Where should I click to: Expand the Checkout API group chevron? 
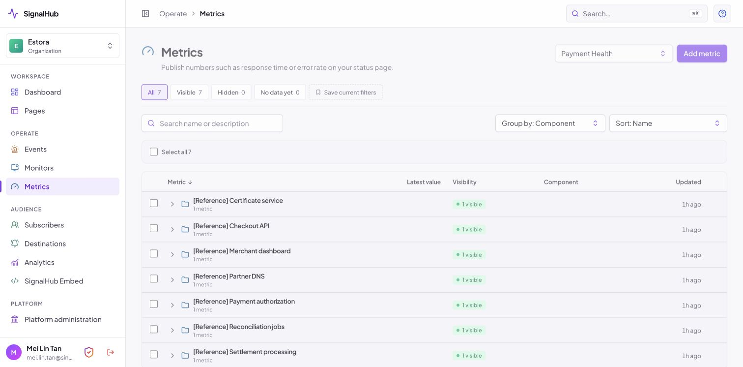click(172, 229)
